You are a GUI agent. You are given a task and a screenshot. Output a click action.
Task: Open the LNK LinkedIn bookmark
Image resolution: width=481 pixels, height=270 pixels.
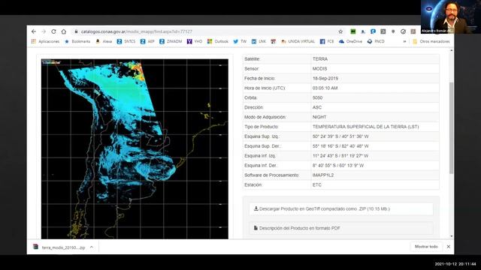259,41
